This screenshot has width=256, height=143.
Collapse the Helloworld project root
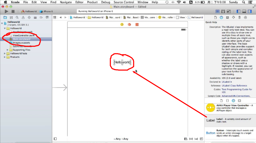coord(2,23)
